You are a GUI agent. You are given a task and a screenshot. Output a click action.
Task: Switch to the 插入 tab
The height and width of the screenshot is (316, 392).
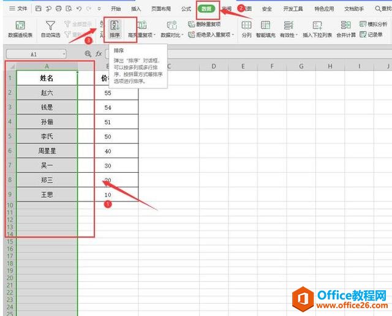[x=136, y=9]
